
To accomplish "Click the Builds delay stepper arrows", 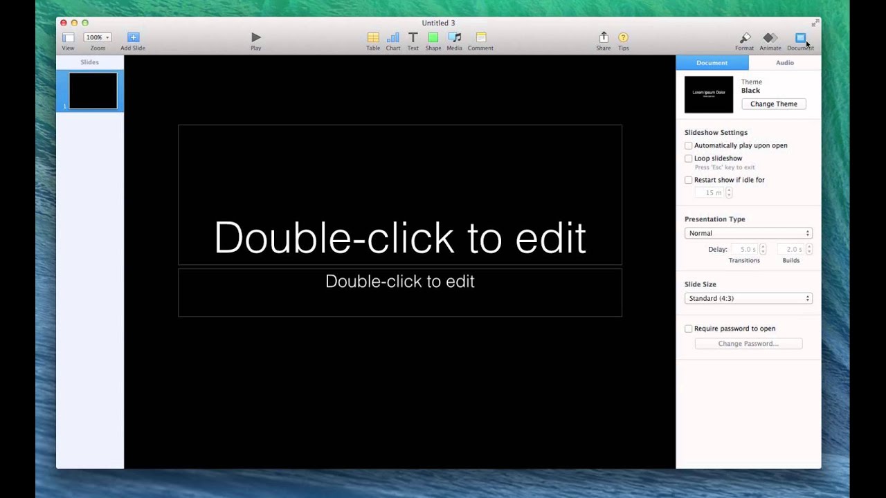I will pos(808,249).
